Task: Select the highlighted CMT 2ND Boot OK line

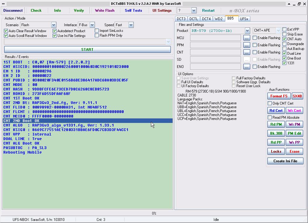Action: coord(88,121)
